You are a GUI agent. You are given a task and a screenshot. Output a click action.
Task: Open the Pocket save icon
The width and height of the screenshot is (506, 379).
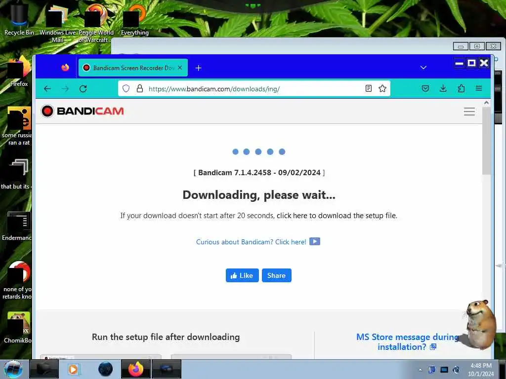pos(425,88)
